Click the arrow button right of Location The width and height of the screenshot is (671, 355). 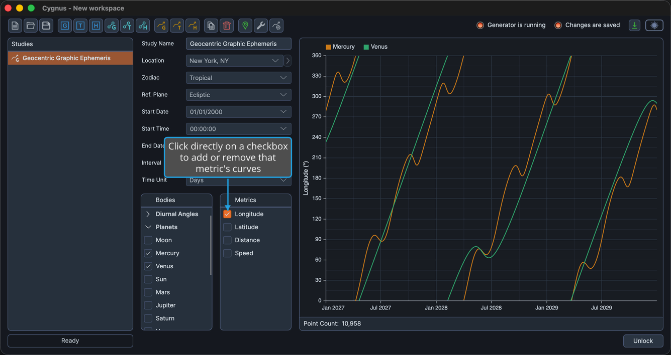tap(288, 61)
